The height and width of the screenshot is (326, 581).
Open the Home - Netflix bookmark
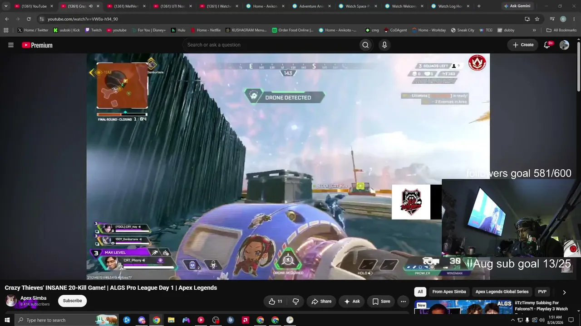point(206,30)
